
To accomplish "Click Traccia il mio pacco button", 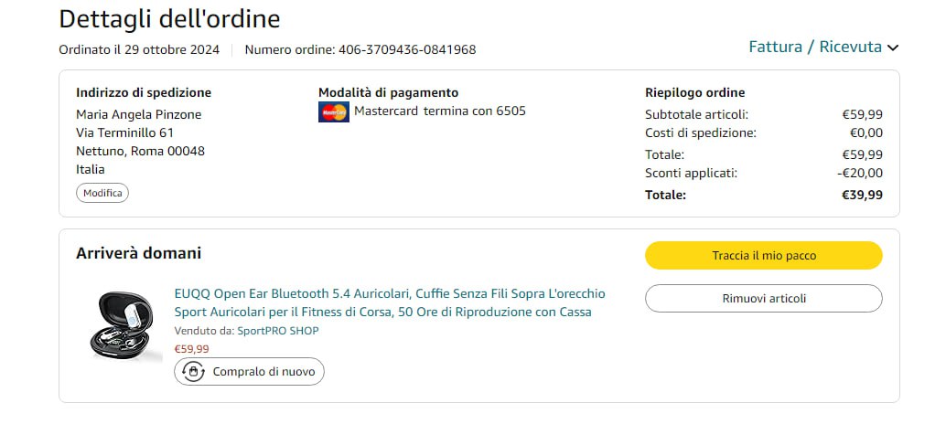I will click(x=763, y=256).
